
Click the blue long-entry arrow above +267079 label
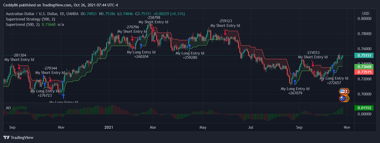(295, 82)
